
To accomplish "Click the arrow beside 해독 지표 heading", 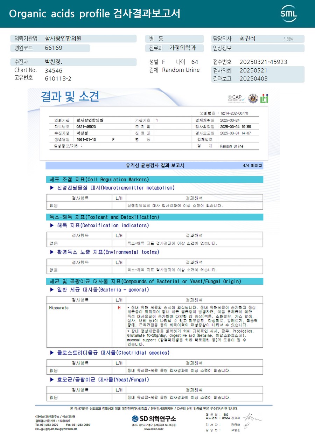I will [x=52, y=225].
